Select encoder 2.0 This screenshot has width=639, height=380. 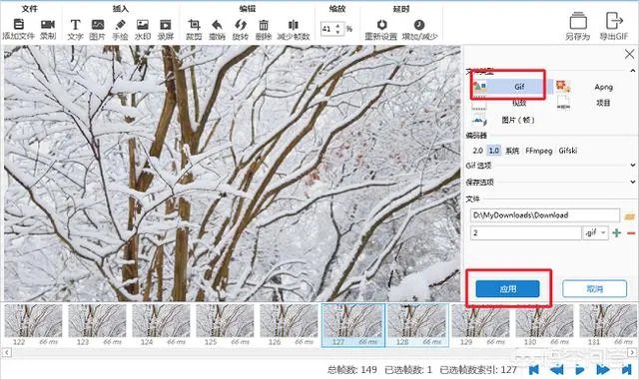(x=477, y=151)
